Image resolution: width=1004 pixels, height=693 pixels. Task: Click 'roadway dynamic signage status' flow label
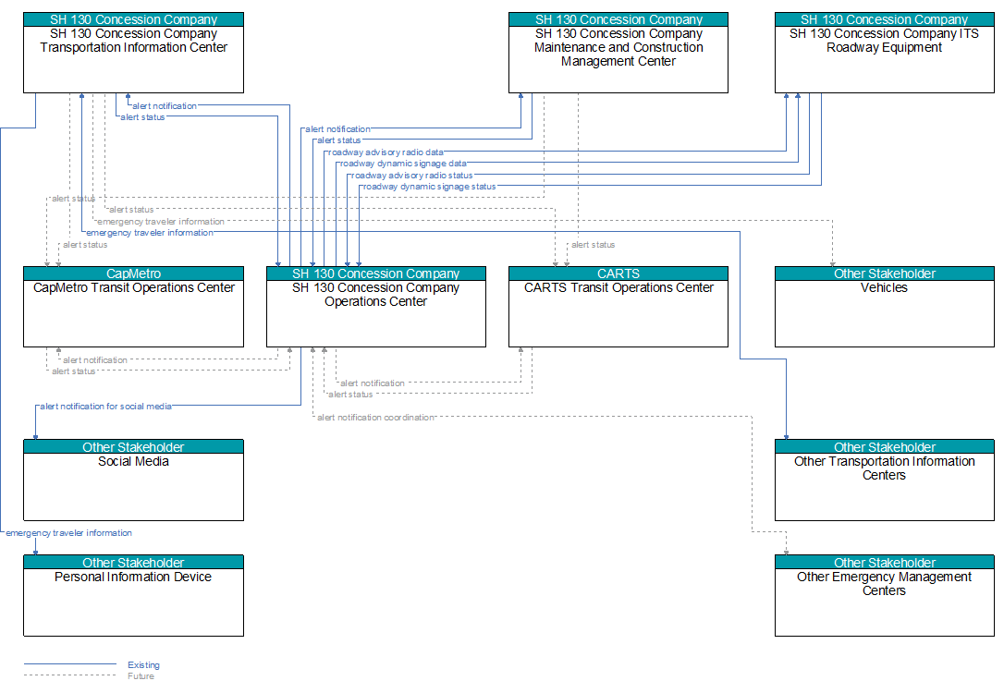click(x=429, y=187)
